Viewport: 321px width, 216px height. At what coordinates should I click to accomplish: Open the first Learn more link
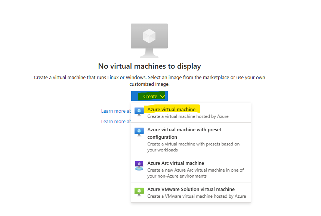click(116, 111)
